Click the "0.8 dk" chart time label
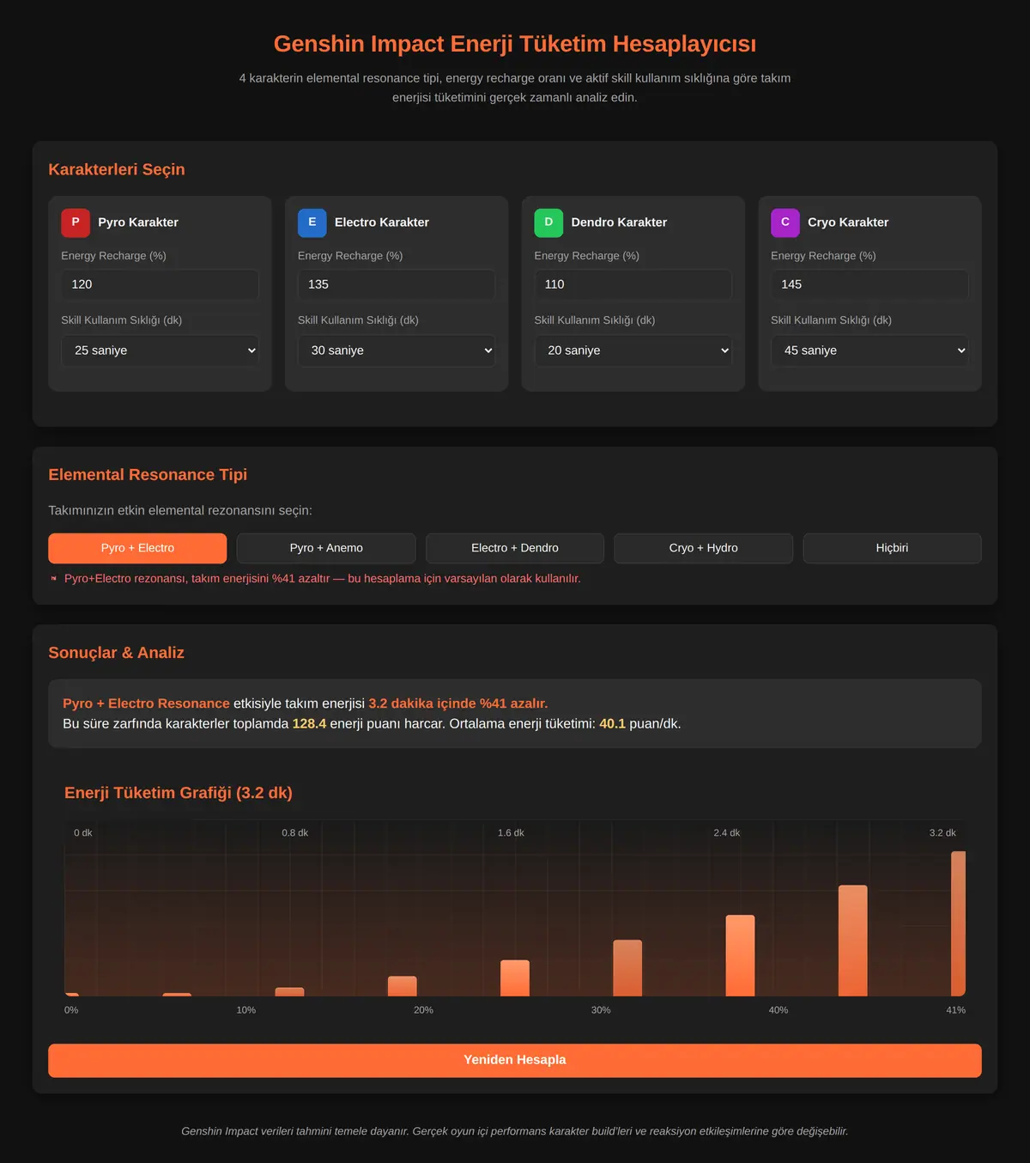The height and width of the screenshot is (1163, 1030). coord(295,833)
